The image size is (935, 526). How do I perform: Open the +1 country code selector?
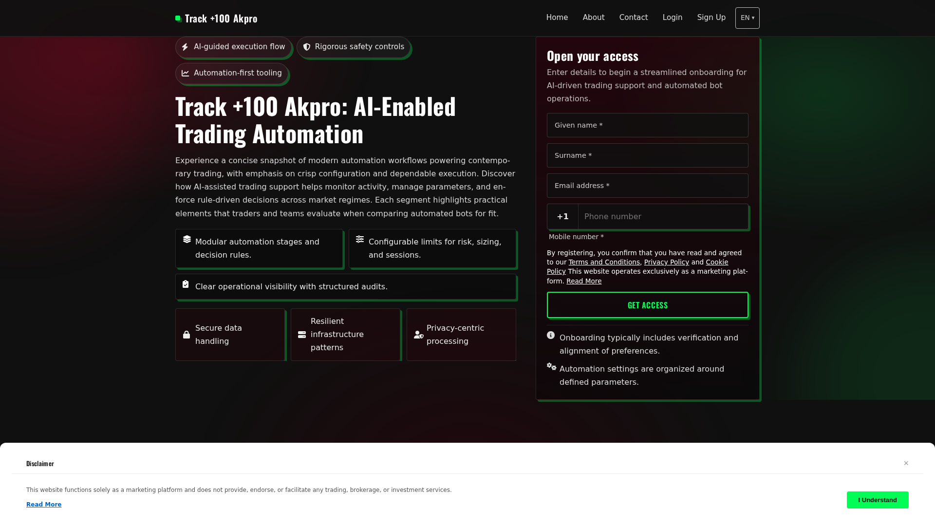click(x=563, y=217)
